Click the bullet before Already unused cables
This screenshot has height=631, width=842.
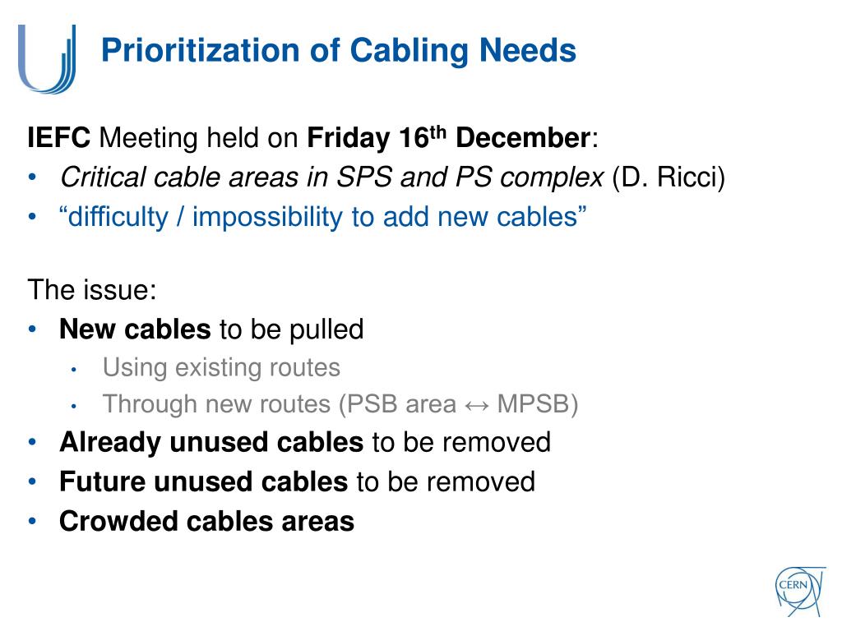click(x=33, y=441)
